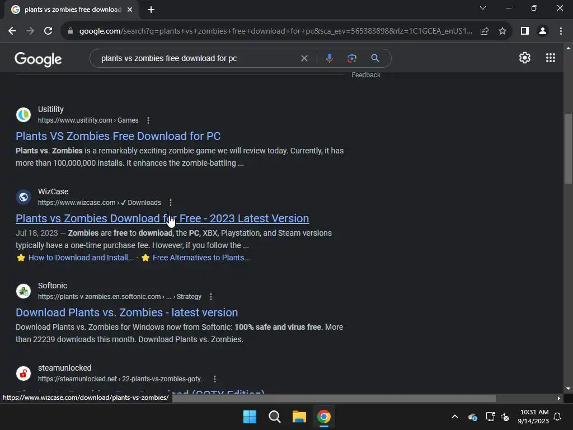Screen dimensions: 573x430
Task: Open Google quick settings gear
Action: [525, 58]
